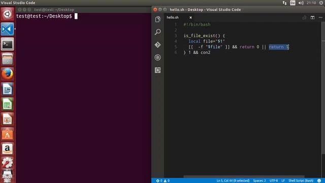Open the Explorer view in VS Code
Image resolution: width=325 pixels, height=183 pixels.
[x=158, y=19]
